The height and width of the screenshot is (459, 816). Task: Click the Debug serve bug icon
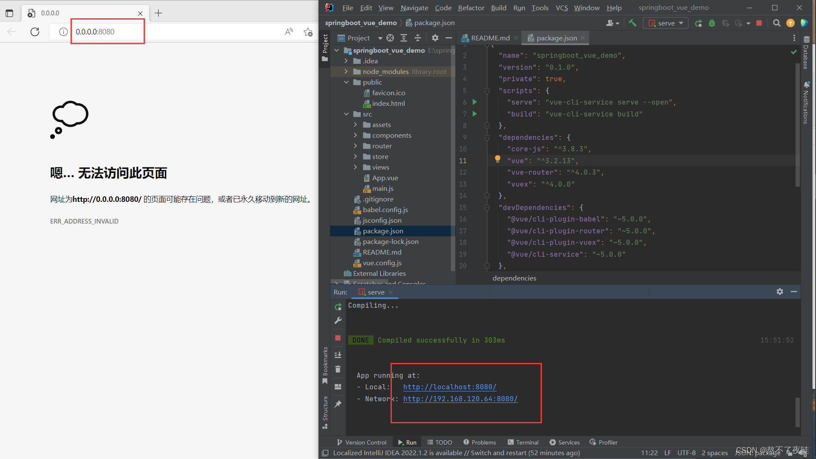tap(712, 23)
